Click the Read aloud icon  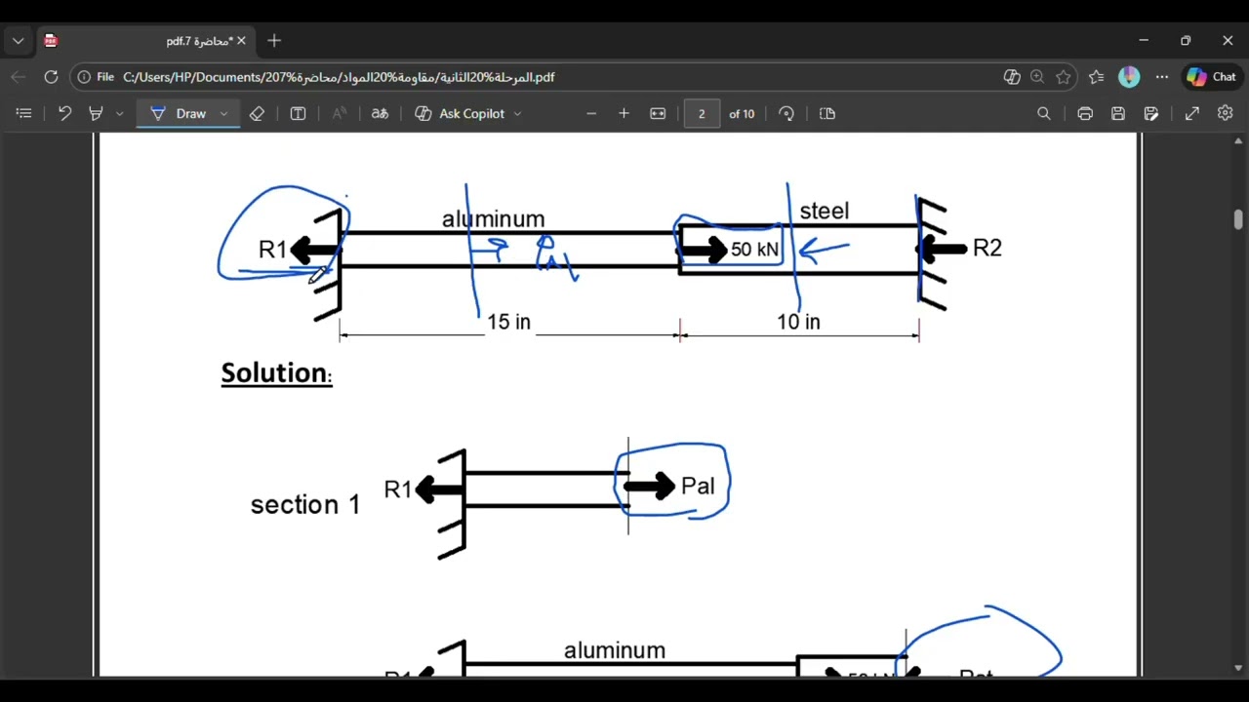tap(340, 113)
